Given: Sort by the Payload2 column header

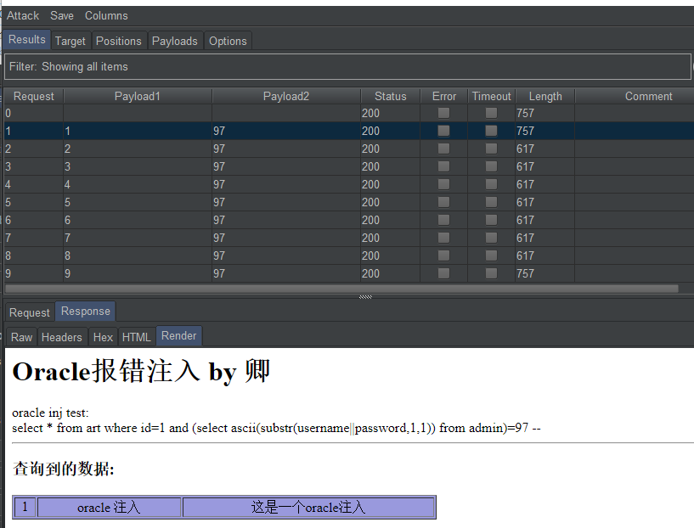Looking at the screenshot, I should [x=286, y=97].
